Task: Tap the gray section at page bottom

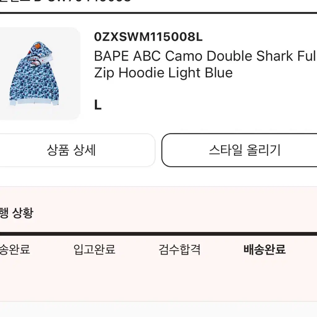Action: (158, 310)
